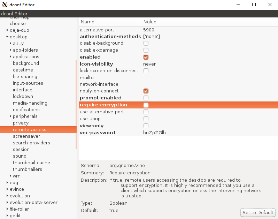Select the mailto key row
Viewport: 278px width, 219px height.
(178, 77)
